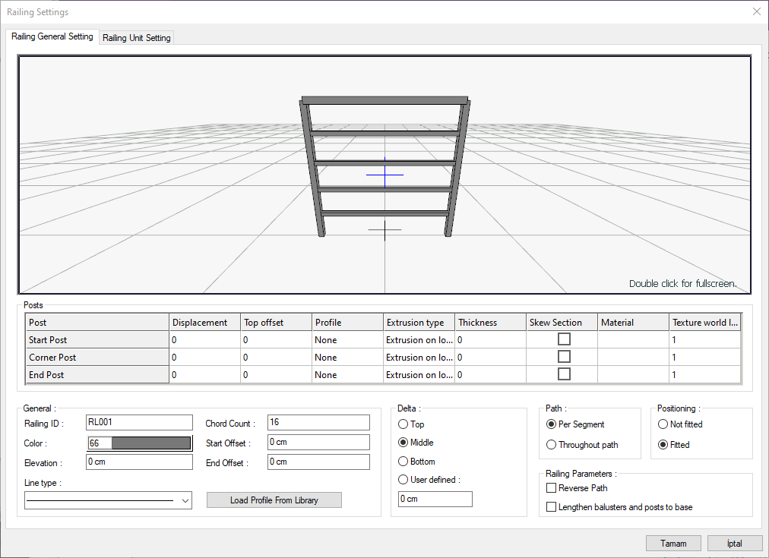769x558 pixels.
Task: Enable the Reverse Path checkbox
Action: pyautogui.click(x=552, y=488)
